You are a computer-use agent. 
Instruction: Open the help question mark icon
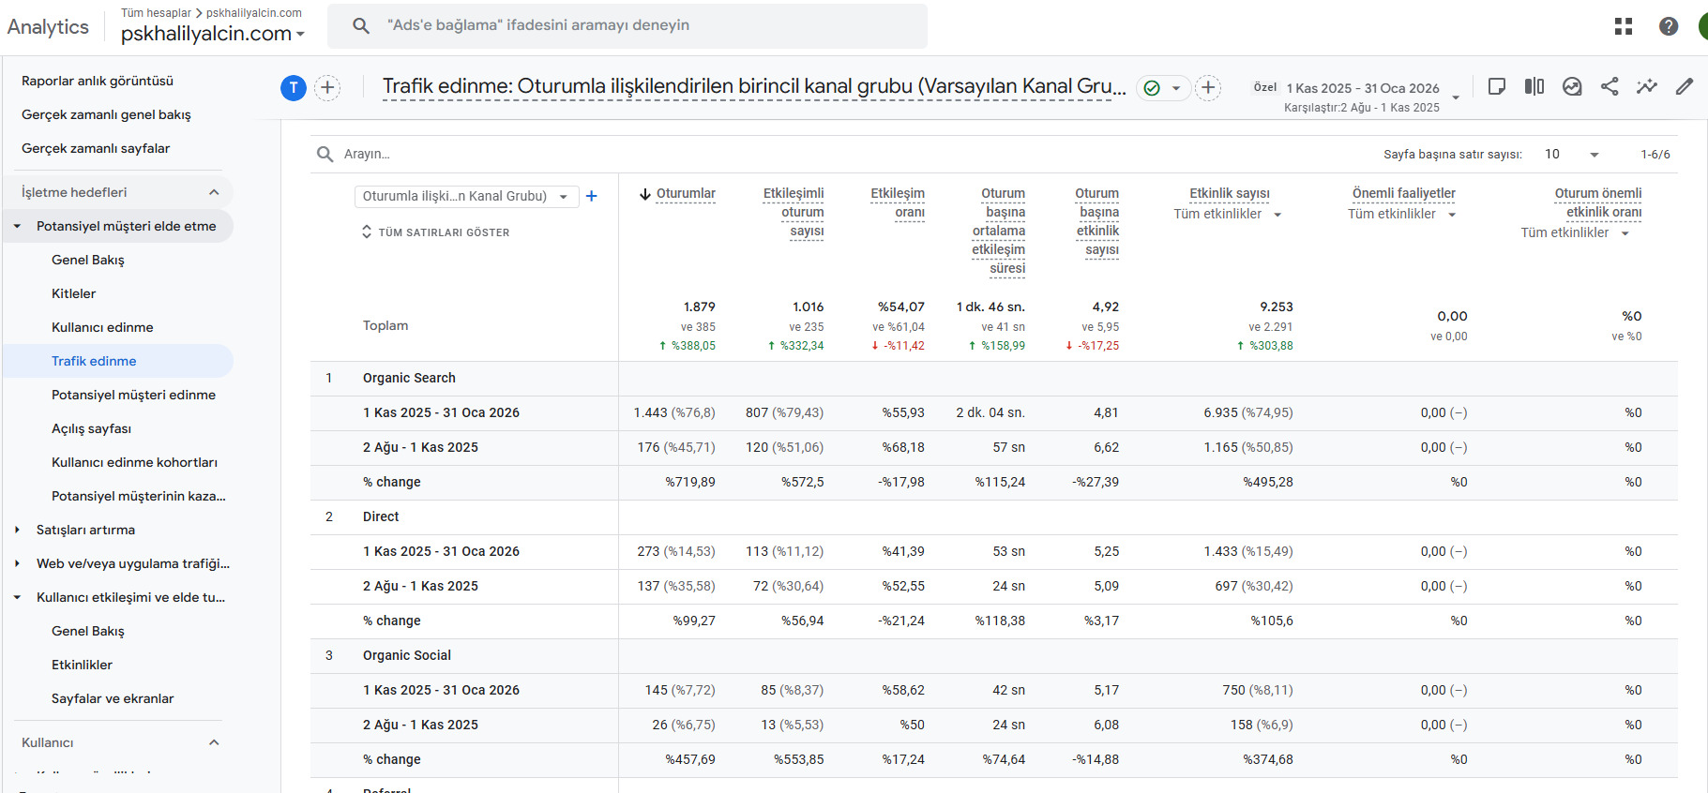(x=1669, y=26)
